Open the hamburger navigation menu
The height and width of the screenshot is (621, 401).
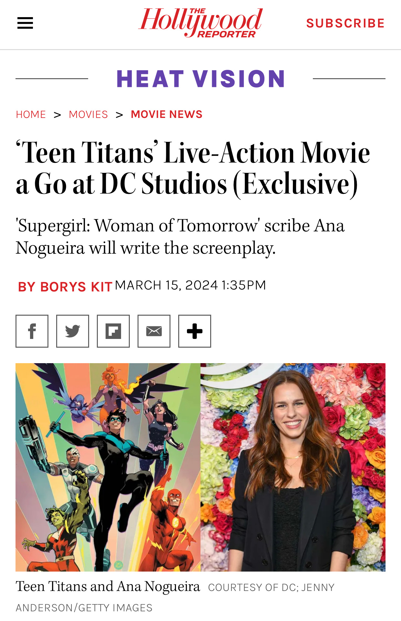click(x=25, y=23)
